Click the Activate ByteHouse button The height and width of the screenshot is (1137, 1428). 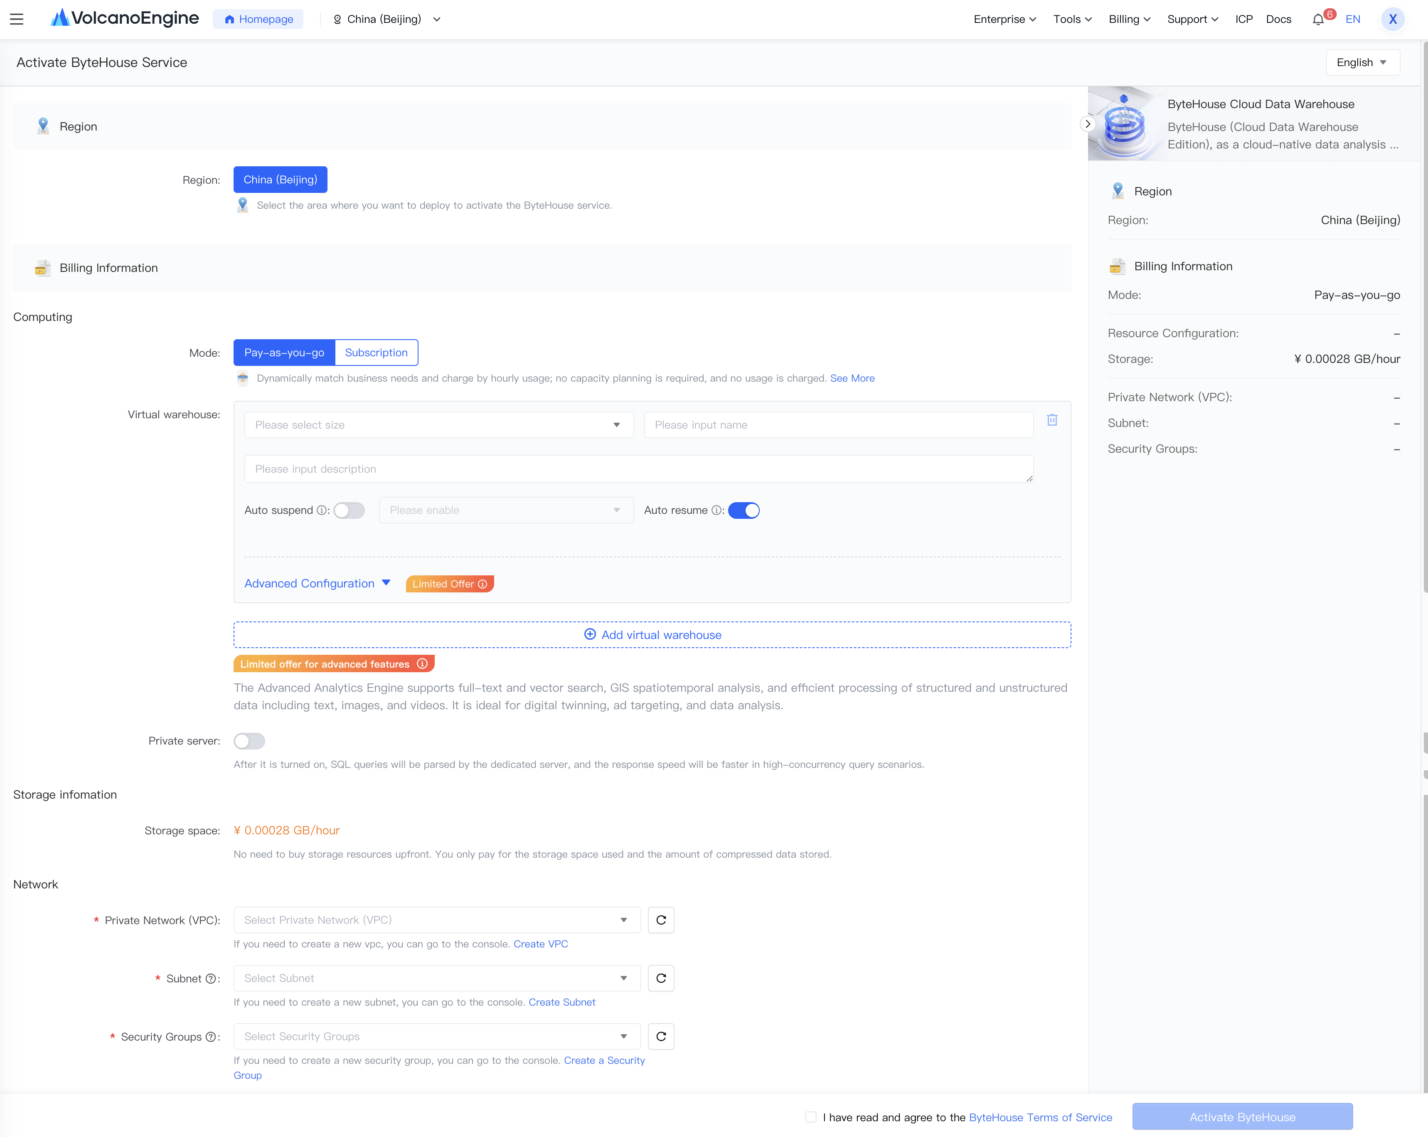(1243, 1117)
